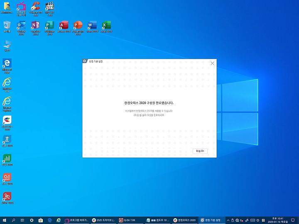299x224 pixels.
Task: Open the 내 PC desktop icon
Action: click(7, 46)
